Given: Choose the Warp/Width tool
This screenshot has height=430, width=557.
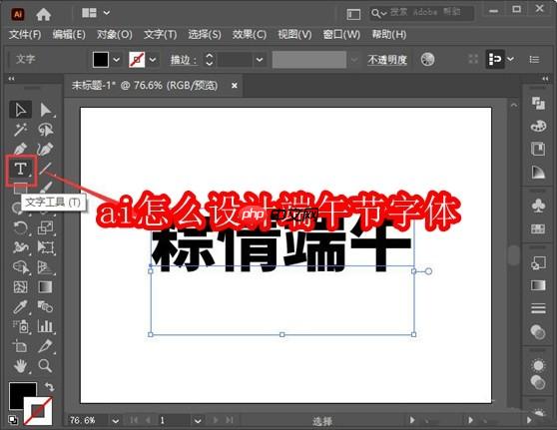Looking at the screenshot, I should pos(20,247).
